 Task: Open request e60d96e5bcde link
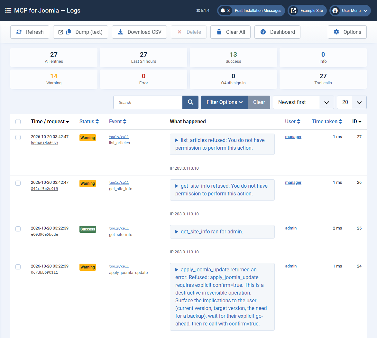(44, 234)
